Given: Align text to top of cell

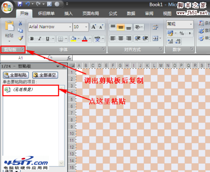Looking at the screenshot, I should point(113,27).
